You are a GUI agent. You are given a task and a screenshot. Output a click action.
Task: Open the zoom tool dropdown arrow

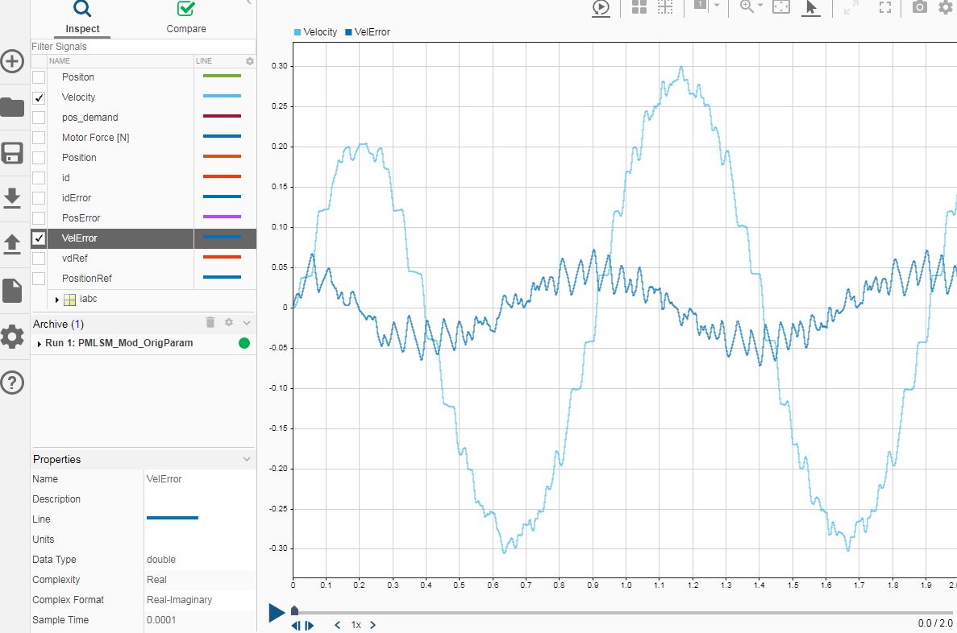[760, 6]
